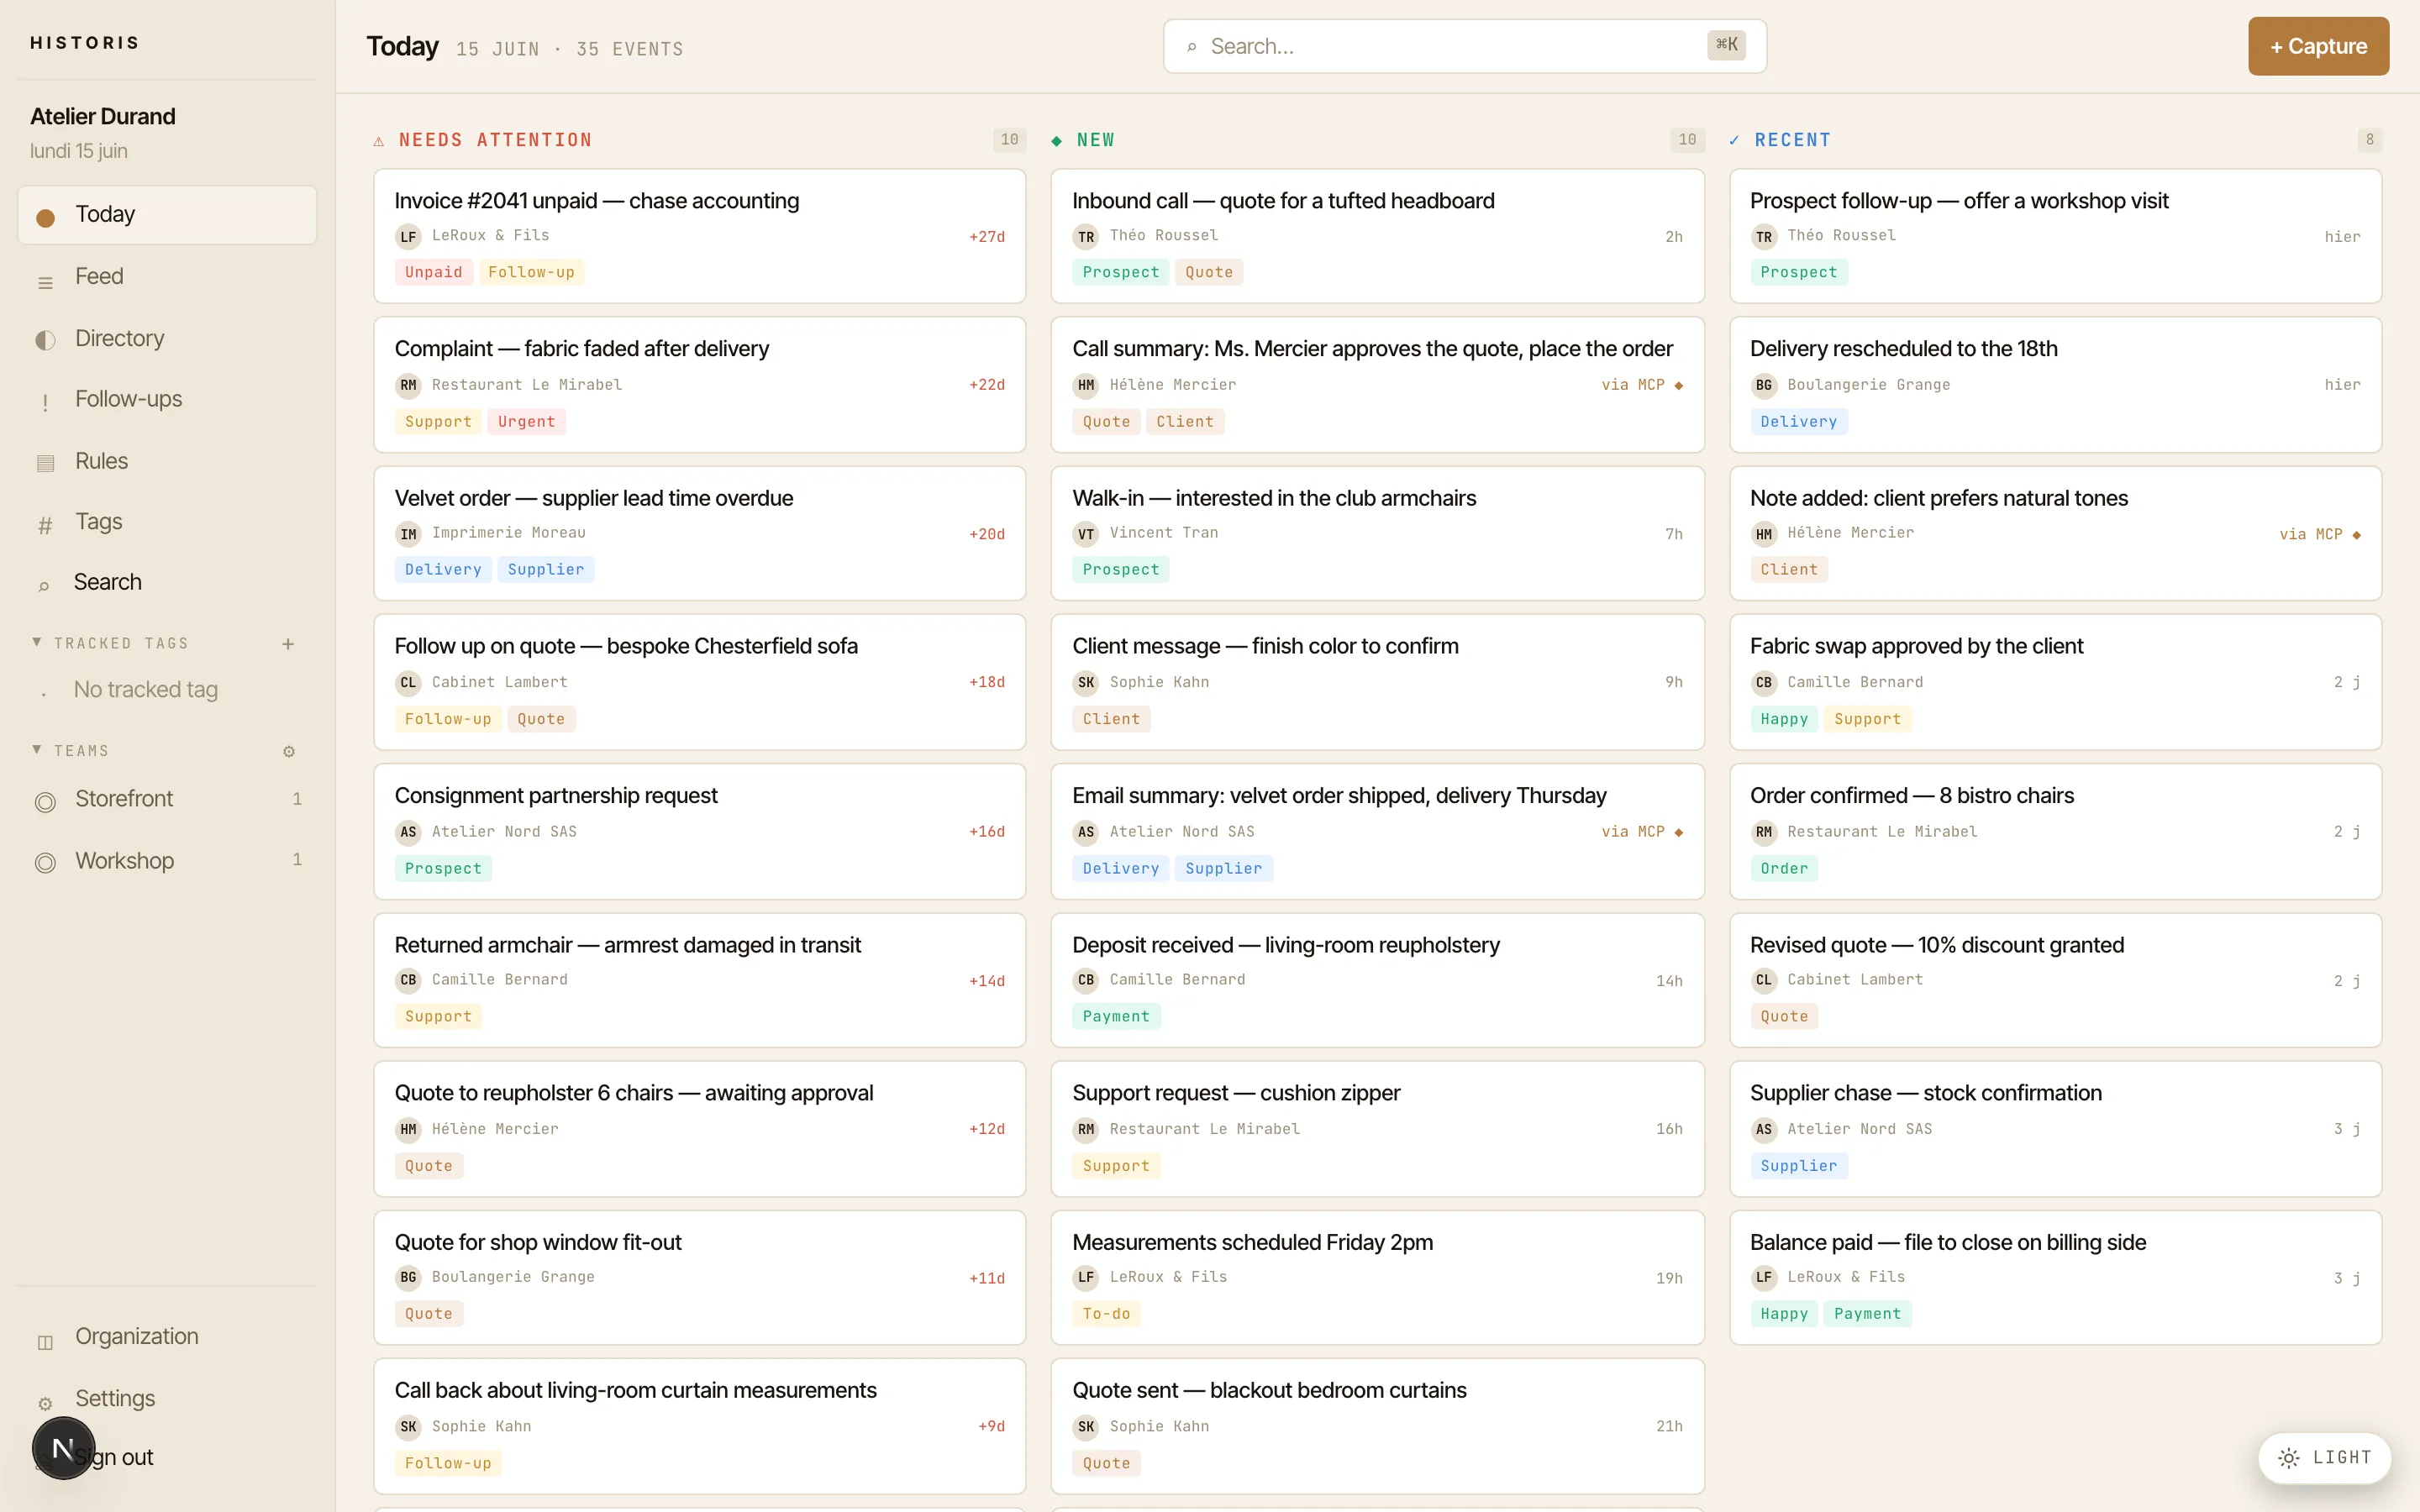Click the To-do tag on Measurements card
The height and width of the screenshot is (1512, 2420).
(1106, 1314)
